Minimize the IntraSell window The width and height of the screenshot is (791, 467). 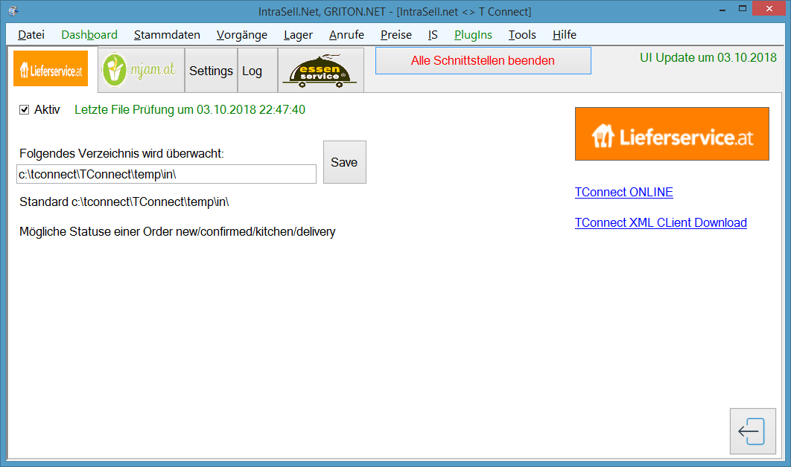(722, 10)
